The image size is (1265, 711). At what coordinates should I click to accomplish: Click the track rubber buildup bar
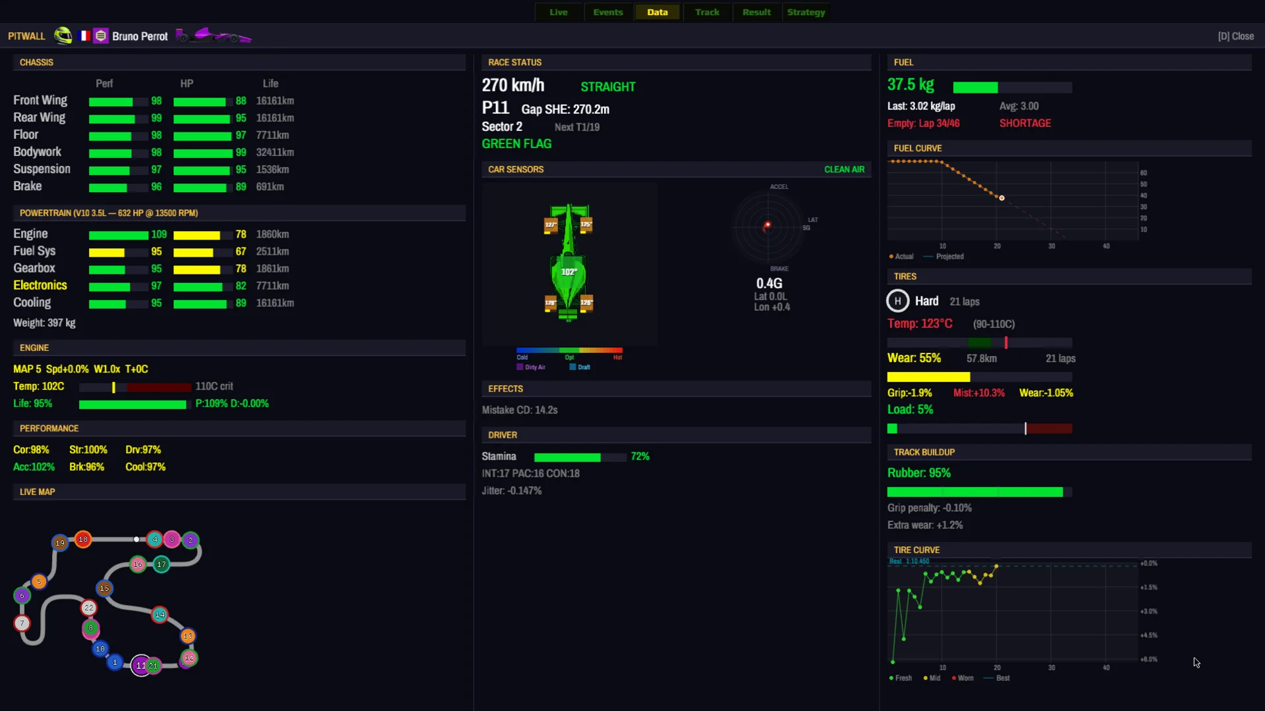[979, 492]
